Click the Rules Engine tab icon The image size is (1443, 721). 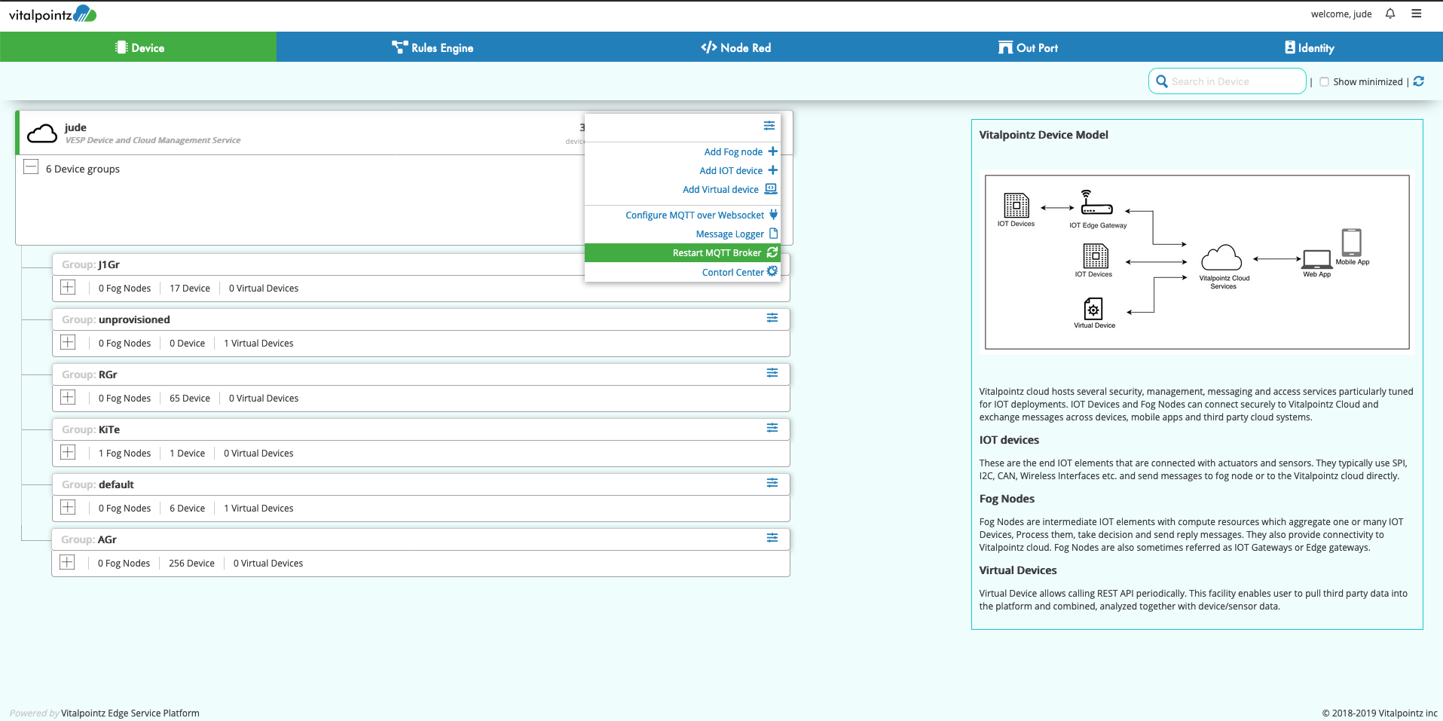tap(399, 47)
